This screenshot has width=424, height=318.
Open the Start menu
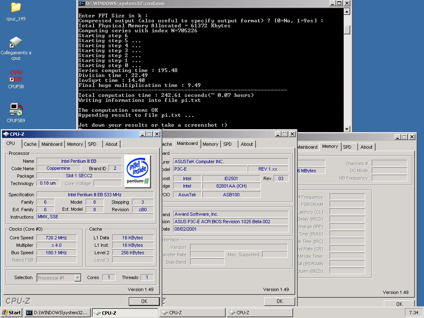coord(11,313)
